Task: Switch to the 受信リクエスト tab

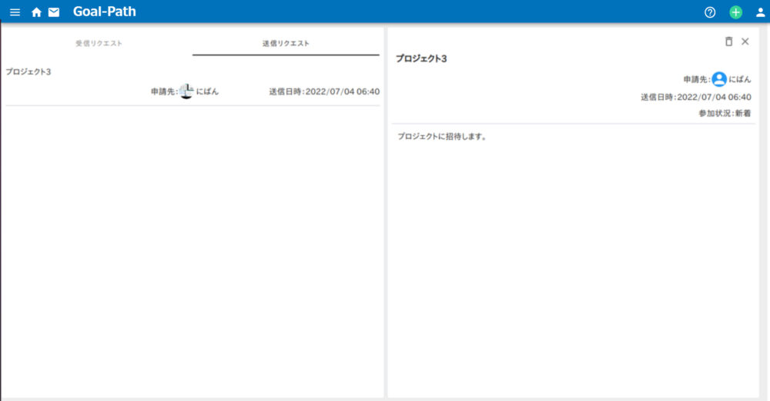Action: [99, 43]
